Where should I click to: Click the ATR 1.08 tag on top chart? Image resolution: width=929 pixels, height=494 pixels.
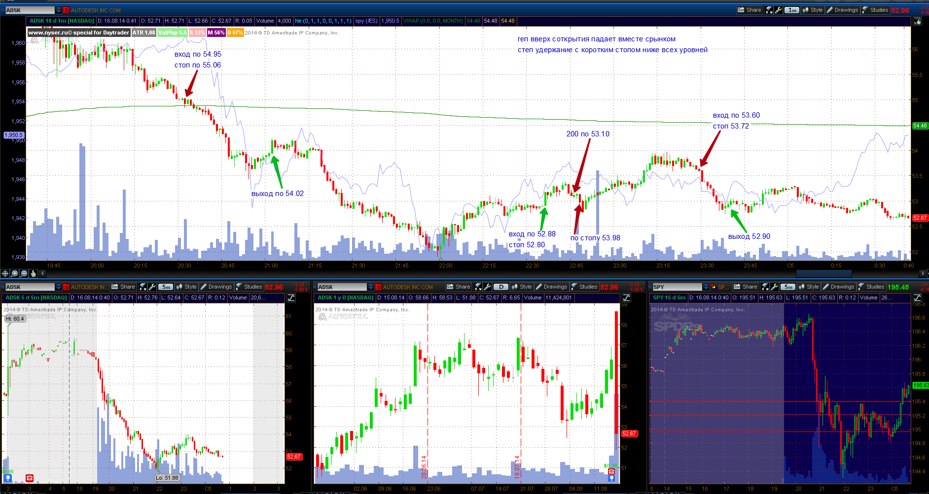(x=143, y=33)
